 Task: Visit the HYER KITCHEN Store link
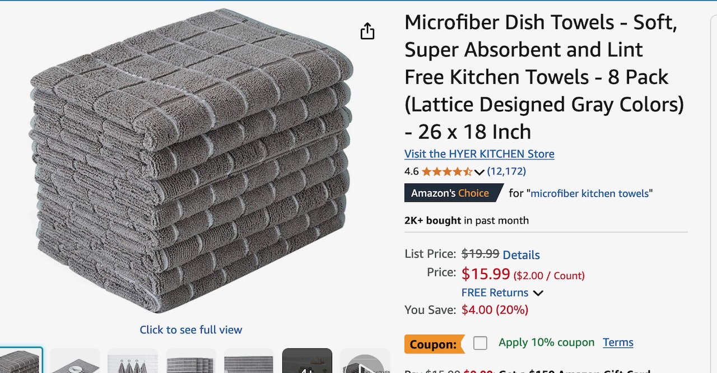point(479,154)
